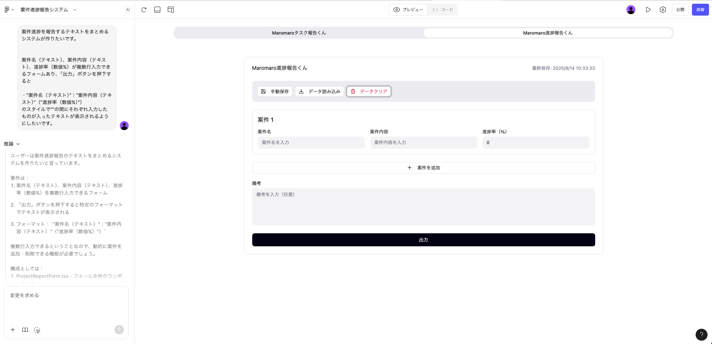Click the plus attach icon in chat
This screenshot has width=712, height=344.
pyautogui.click(x=13, y=330)
